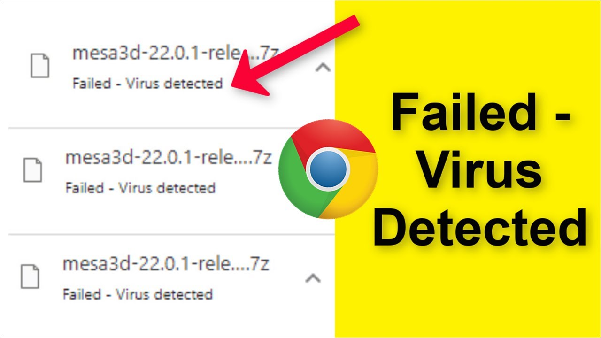
Task: Click the Google Chrome logo
Action: pos(328,169)
